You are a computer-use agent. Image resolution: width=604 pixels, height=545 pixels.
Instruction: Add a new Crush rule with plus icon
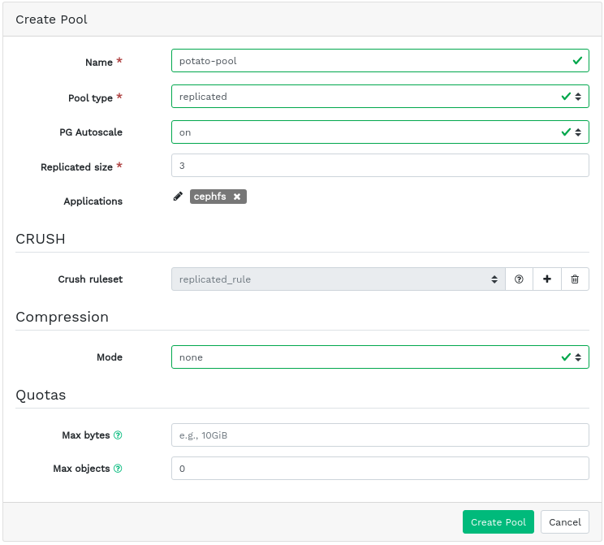pyautogui.click(x=547, y=279)
